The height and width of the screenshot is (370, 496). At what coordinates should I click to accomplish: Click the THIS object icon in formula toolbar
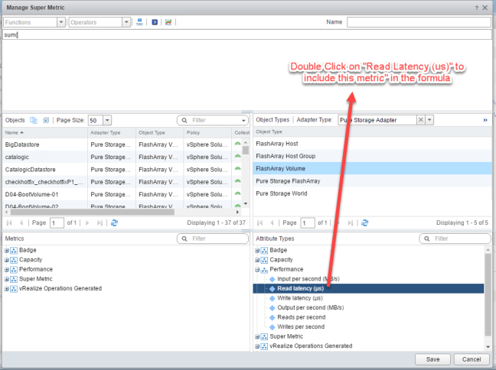coord(140,22)
